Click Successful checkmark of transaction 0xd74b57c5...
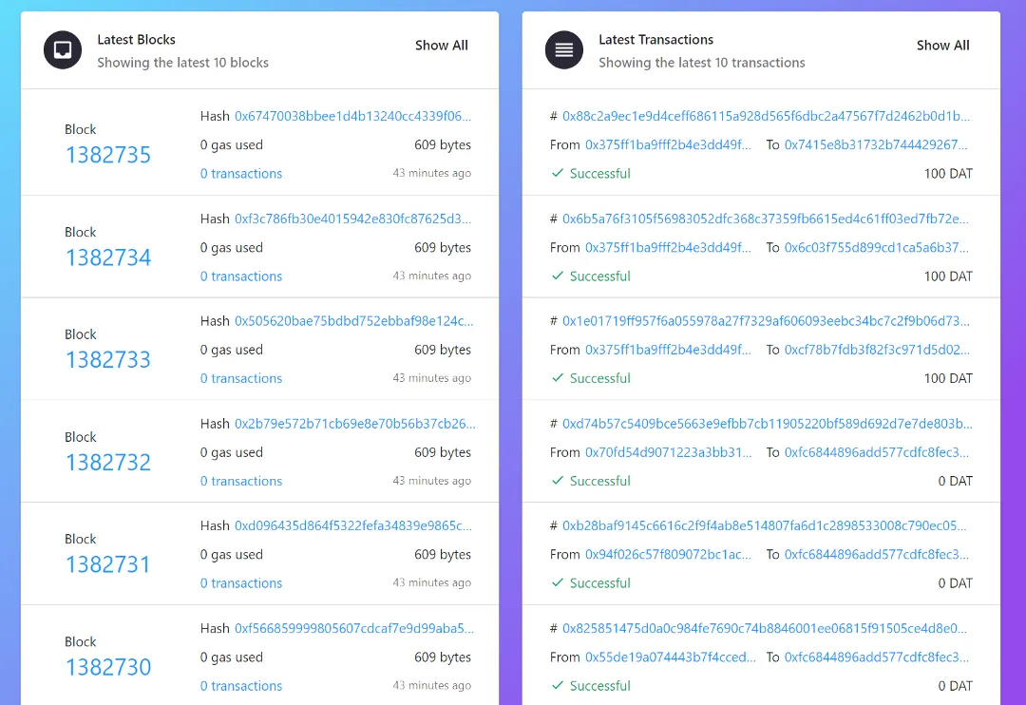The width and height of the screenshot is (1026, 705). pyautogui.click(x=558, y=481)
